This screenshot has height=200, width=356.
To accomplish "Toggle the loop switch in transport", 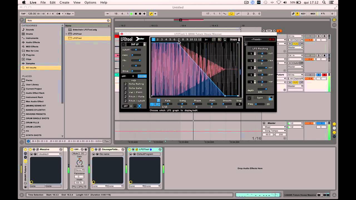I will point(231,14).
